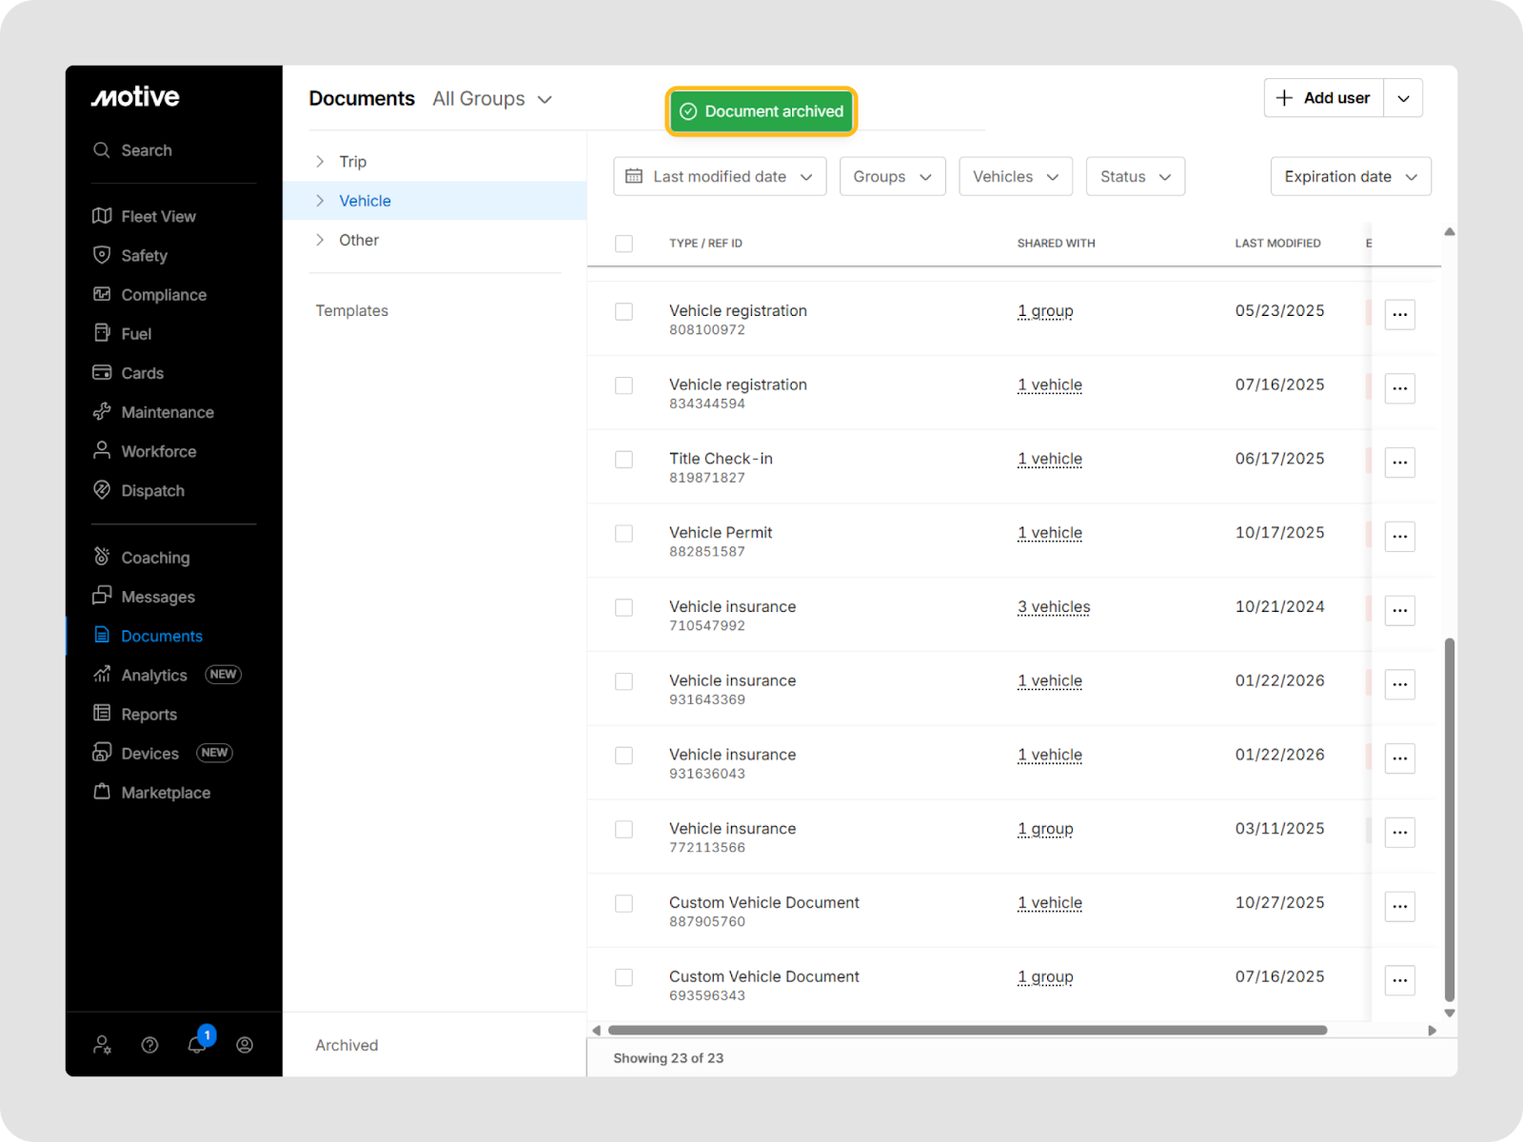The height and width of the screenshot is (1142, 1523).
Task: Open admin settings icon at sidebar bottom
Action: (102, 1045)
